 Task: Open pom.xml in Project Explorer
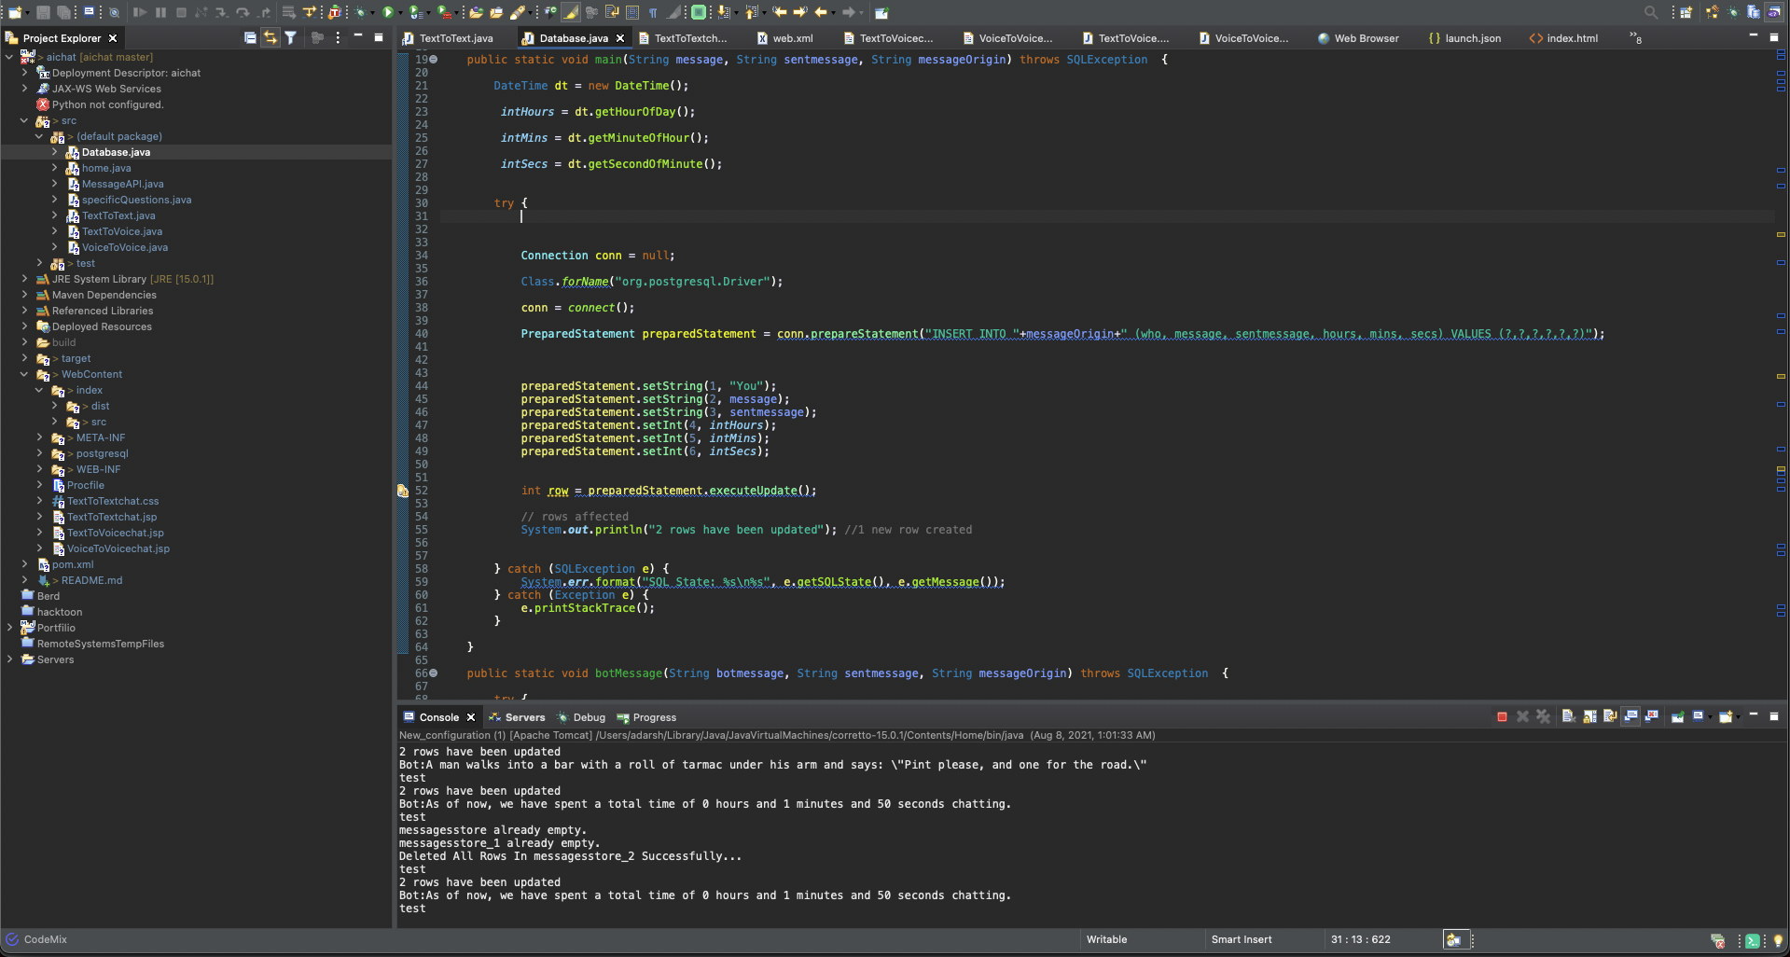coord(73,564)
